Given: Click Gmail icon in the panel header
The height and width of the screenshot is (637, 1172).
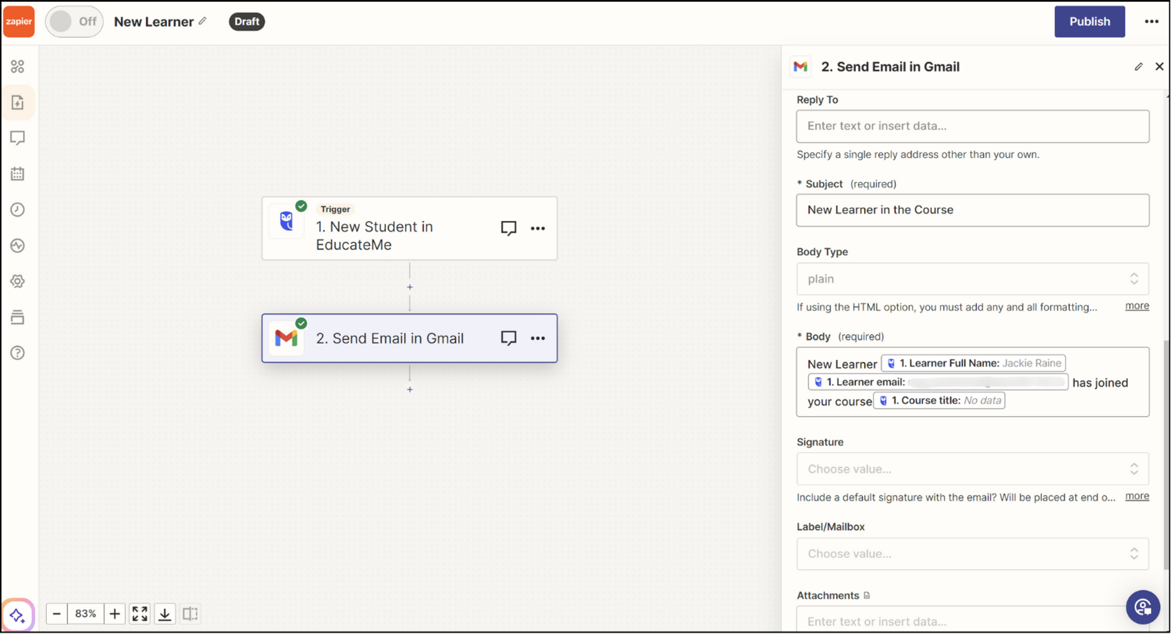Looking at the screenshot, I should point(800,67).
